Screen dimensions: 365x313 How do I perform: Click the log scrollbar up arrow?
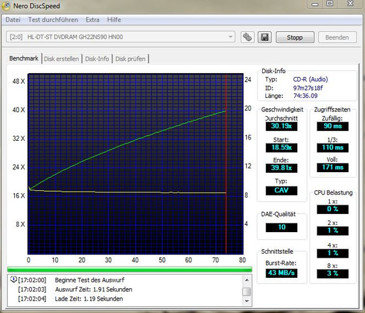(x=247, y=280)
